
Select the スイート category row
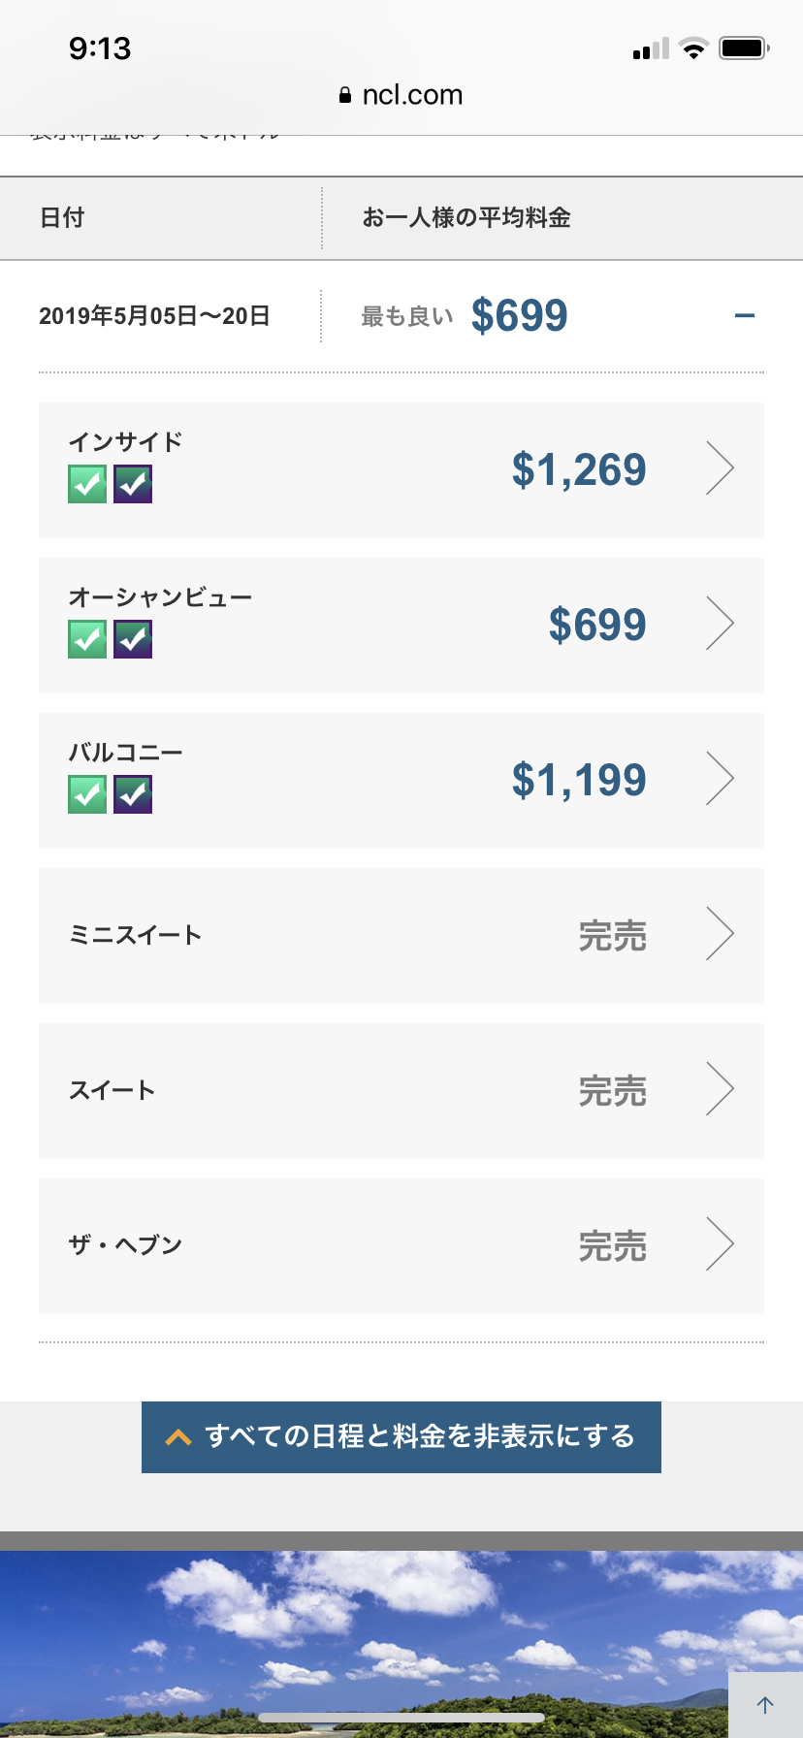pyautogui.click(x=401, y=1091)
